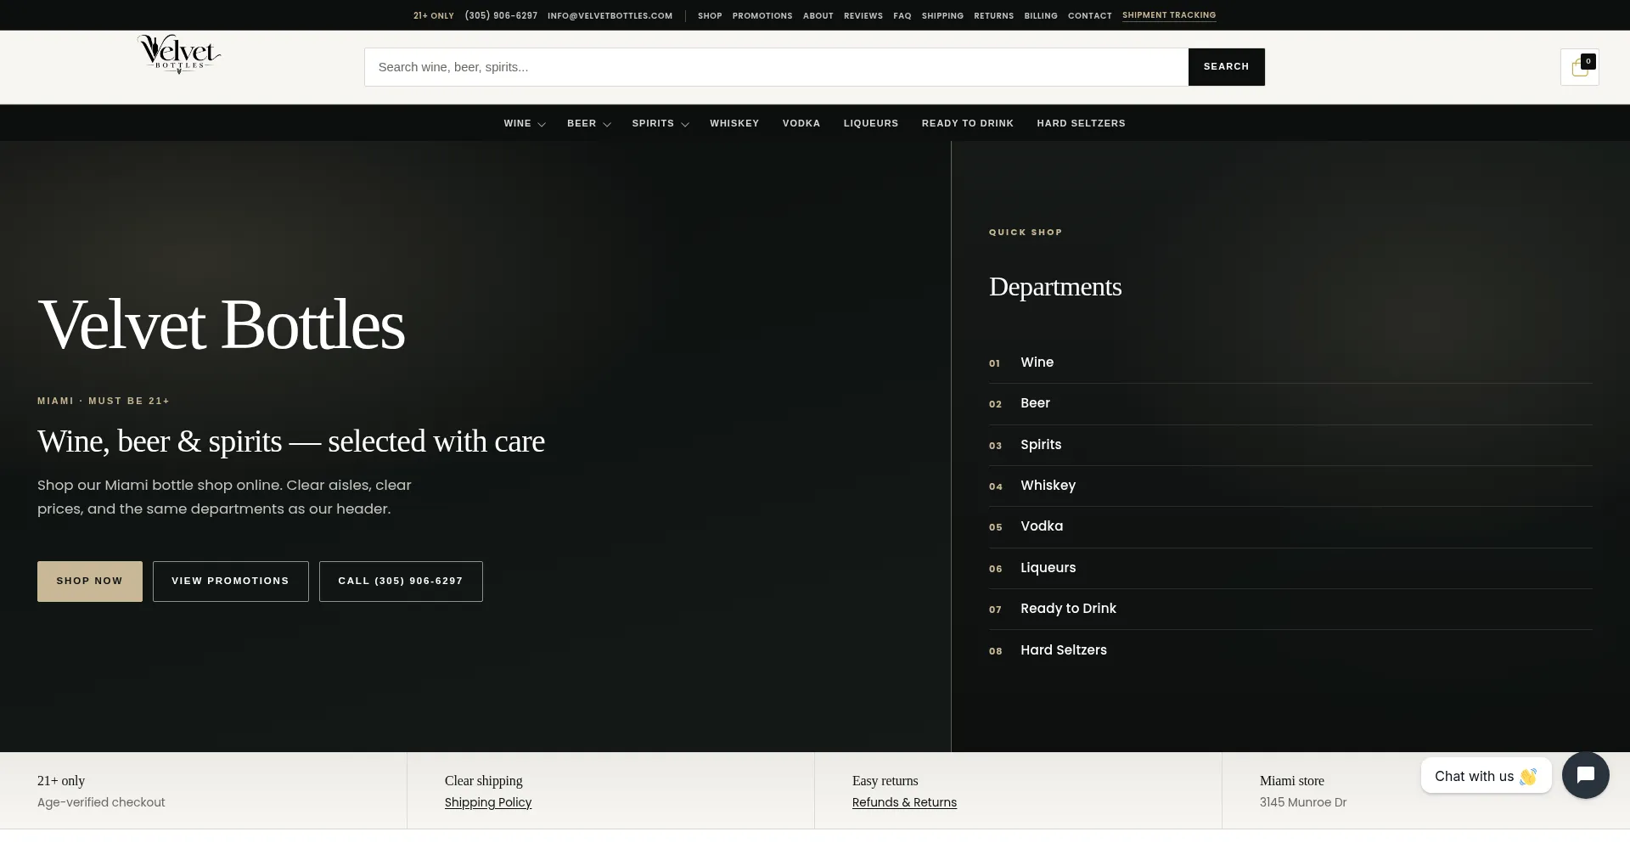This screenshot has height=843, width=1630.
Task: Open Hard Seltzers in category nav
Action: pos(1081,123)
